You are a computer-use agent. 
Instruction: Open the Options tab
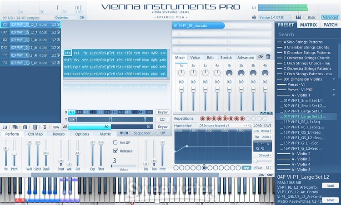click(82, 134)
